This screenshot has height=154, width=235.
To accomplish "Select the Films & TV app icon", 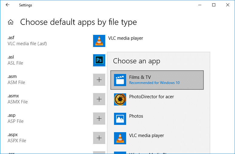I will pos(120,80).
